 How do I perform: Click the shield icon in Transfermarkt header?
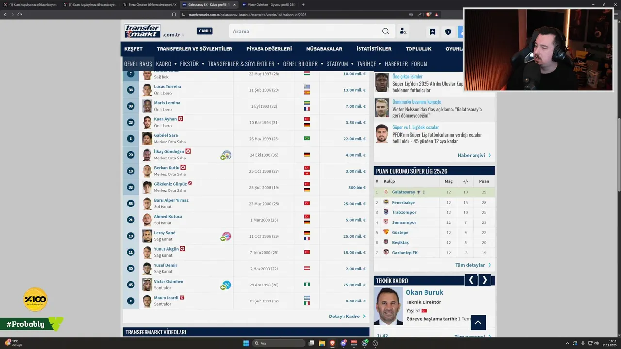[x=448, y=32]
